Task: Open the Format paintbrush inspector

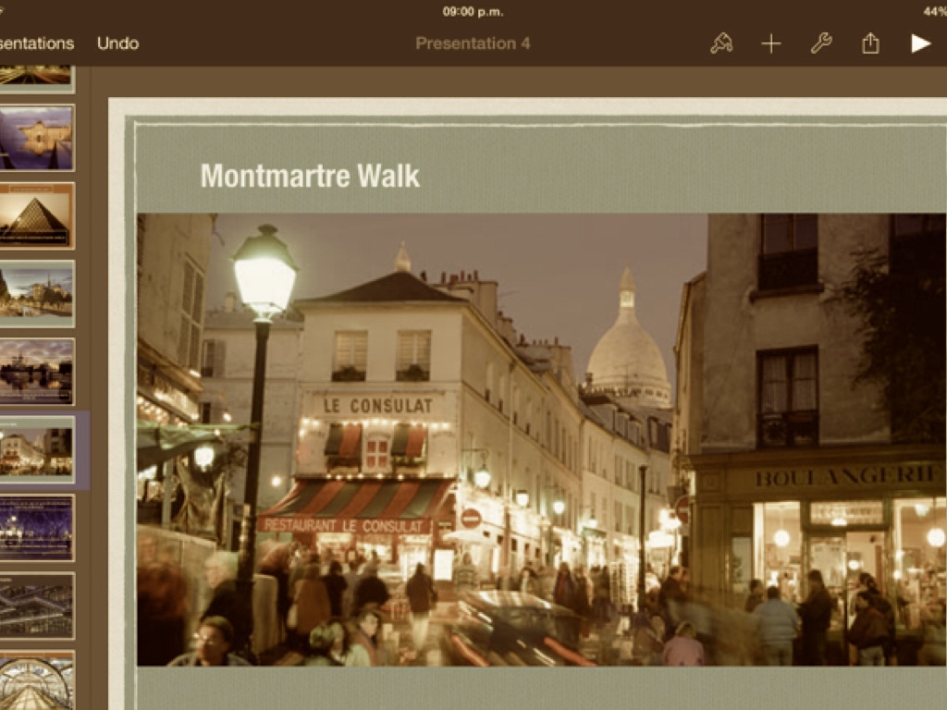Action: [721, 43]
